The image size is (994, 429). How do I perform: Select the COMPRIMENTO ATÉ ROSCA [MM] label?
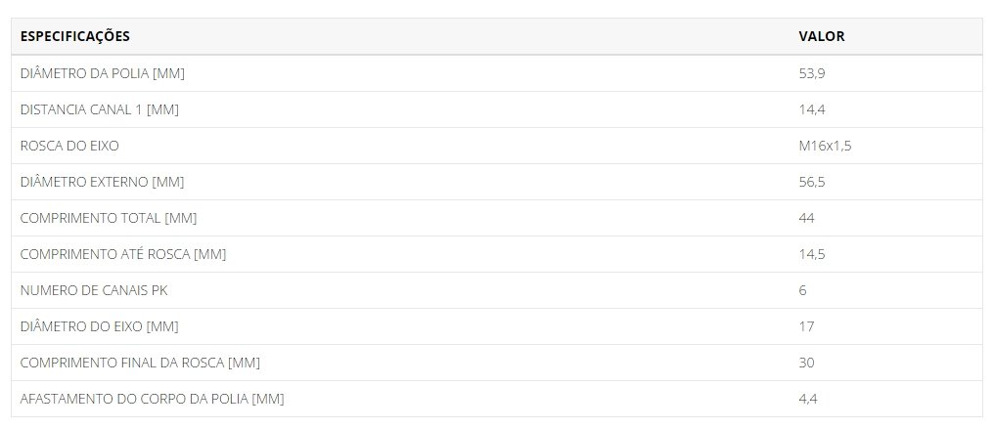pos(123,254)
